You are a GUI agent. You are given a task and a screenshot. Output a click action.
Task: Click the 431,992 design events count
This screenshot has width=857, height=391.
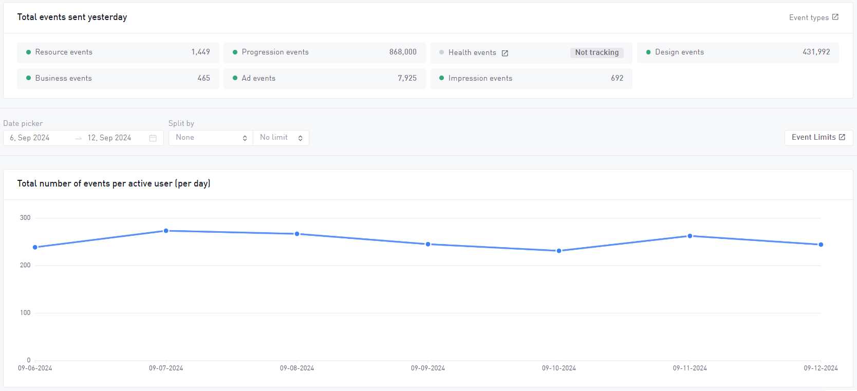pos(816,52)
